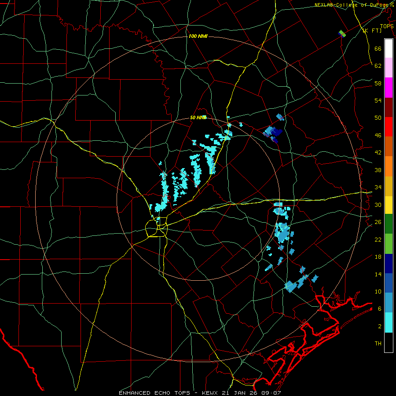Select the light green legend swatch
The width and height of the screenshot is (396, 396).
coord(389,244)
